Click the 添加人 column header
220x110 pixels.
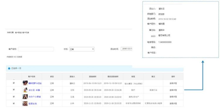pos(72,77)
